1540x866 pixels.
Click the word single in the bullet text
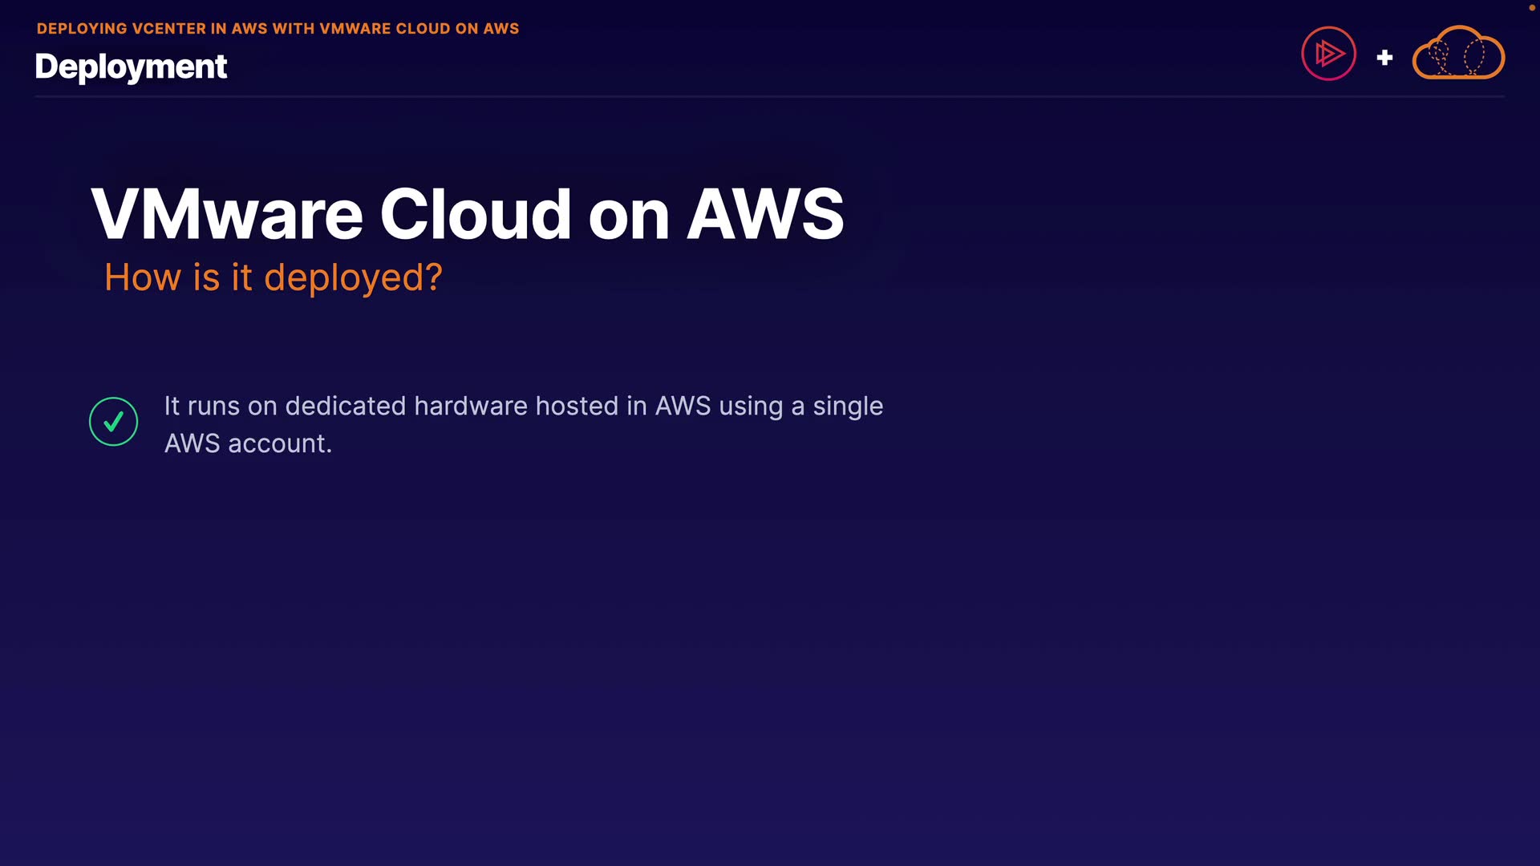[x=848, y=407]
